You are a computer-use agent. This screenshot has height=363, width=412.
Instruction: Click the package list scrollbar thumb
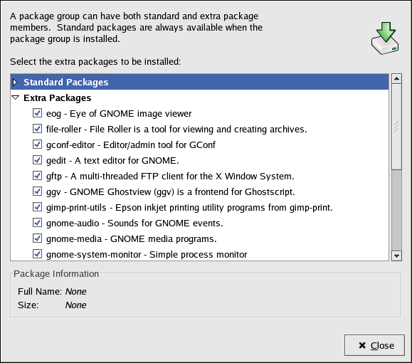point(396,127)
